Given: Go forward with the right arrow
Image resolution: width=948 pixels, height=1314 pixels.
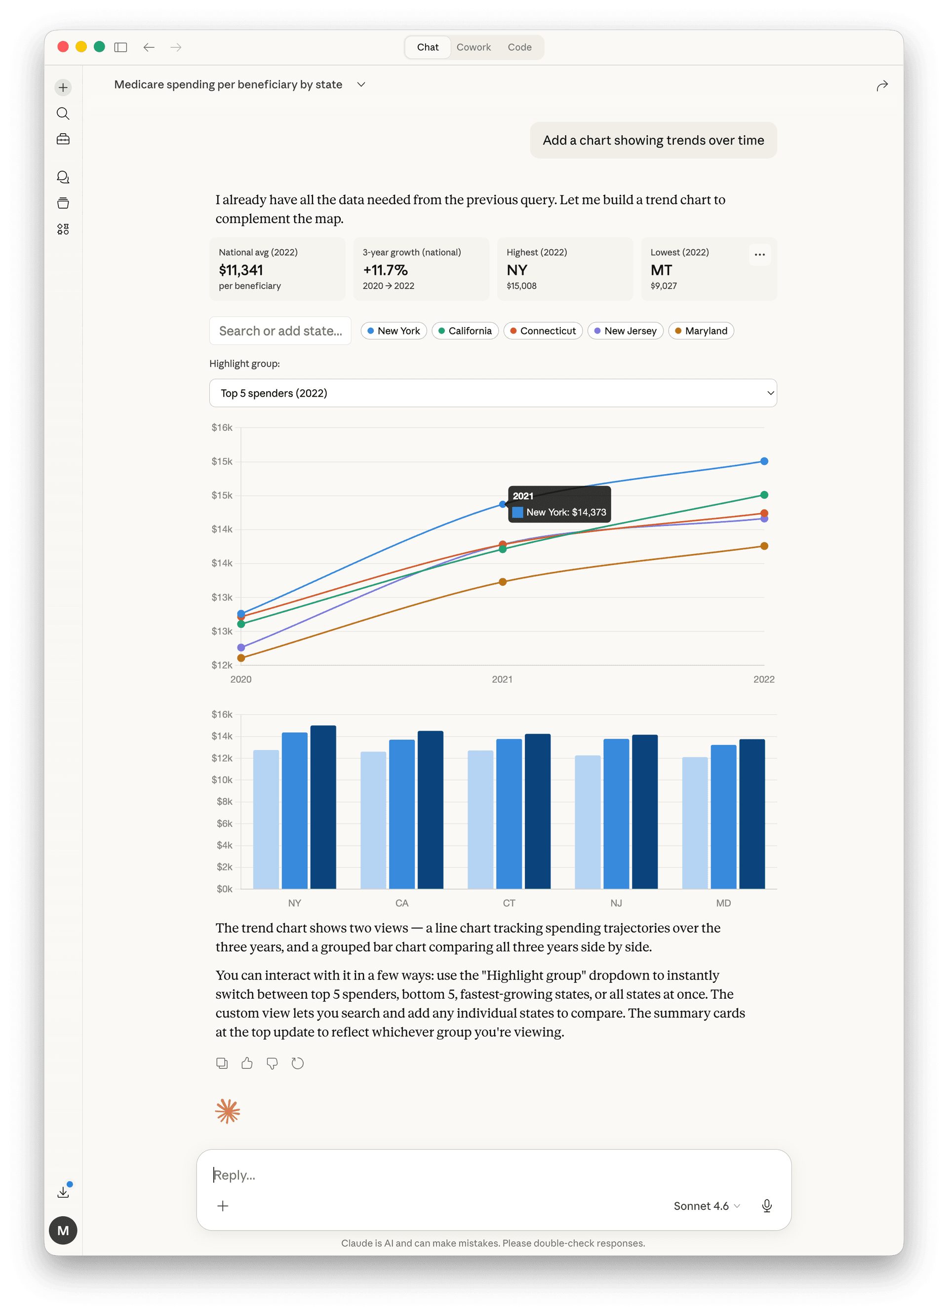Looking at the screenshot, I should [176, 47].
